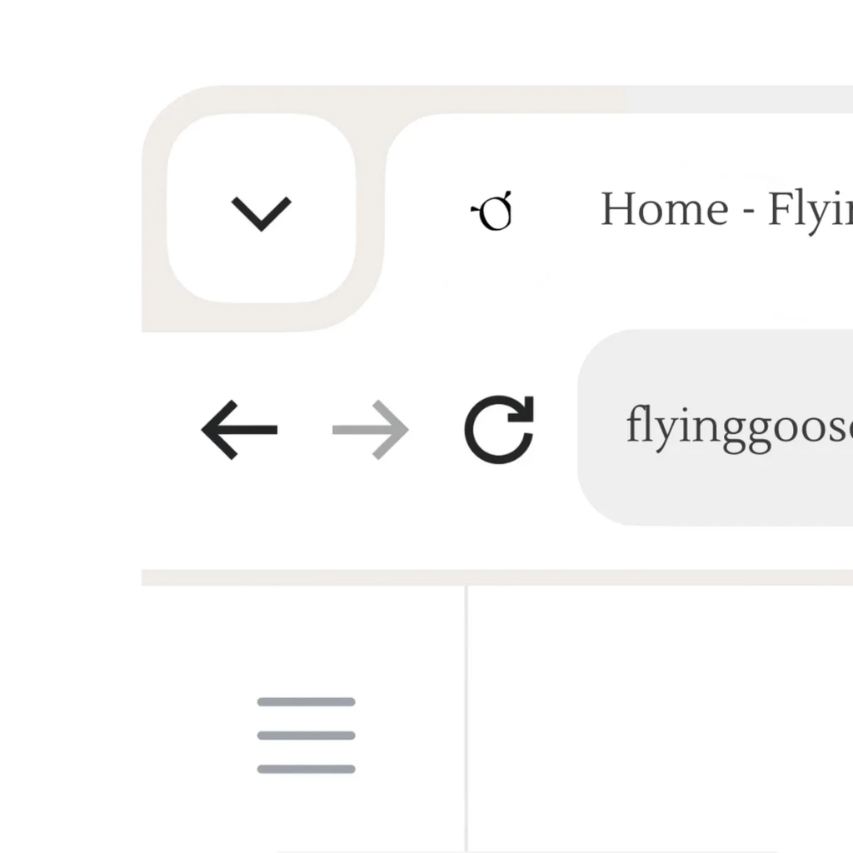
Task: Toggle back navigation on the toolbar
Action: 239,429
